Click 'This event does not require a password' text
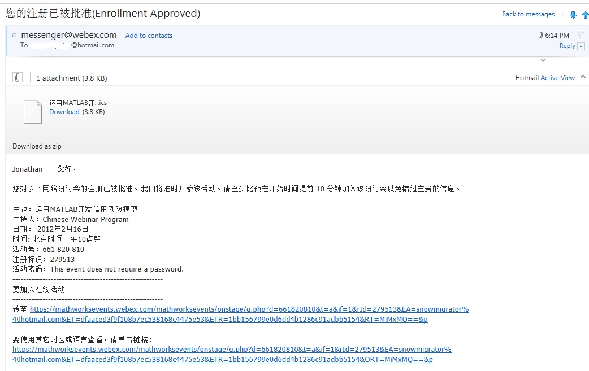Image resolution: width=589 pixels, height=371 pixels. (x=117, y=269)
